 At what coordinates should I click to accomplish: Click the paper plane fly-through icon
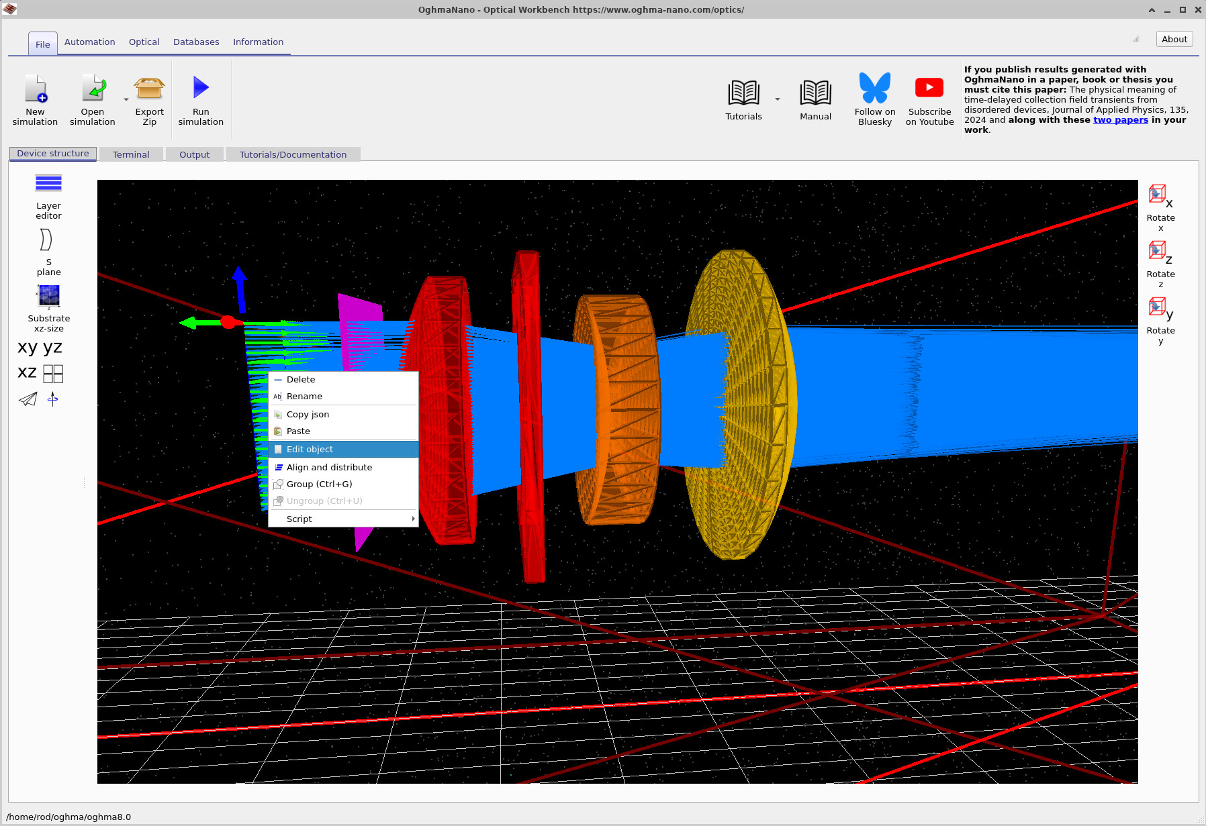tap(27, 400)
